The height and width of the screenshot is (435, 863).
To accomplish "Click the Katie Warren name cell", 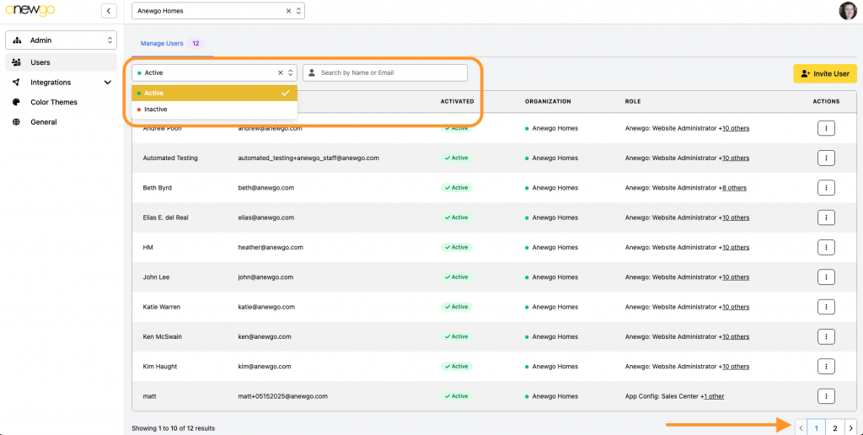I will click(x=161, y=307).
